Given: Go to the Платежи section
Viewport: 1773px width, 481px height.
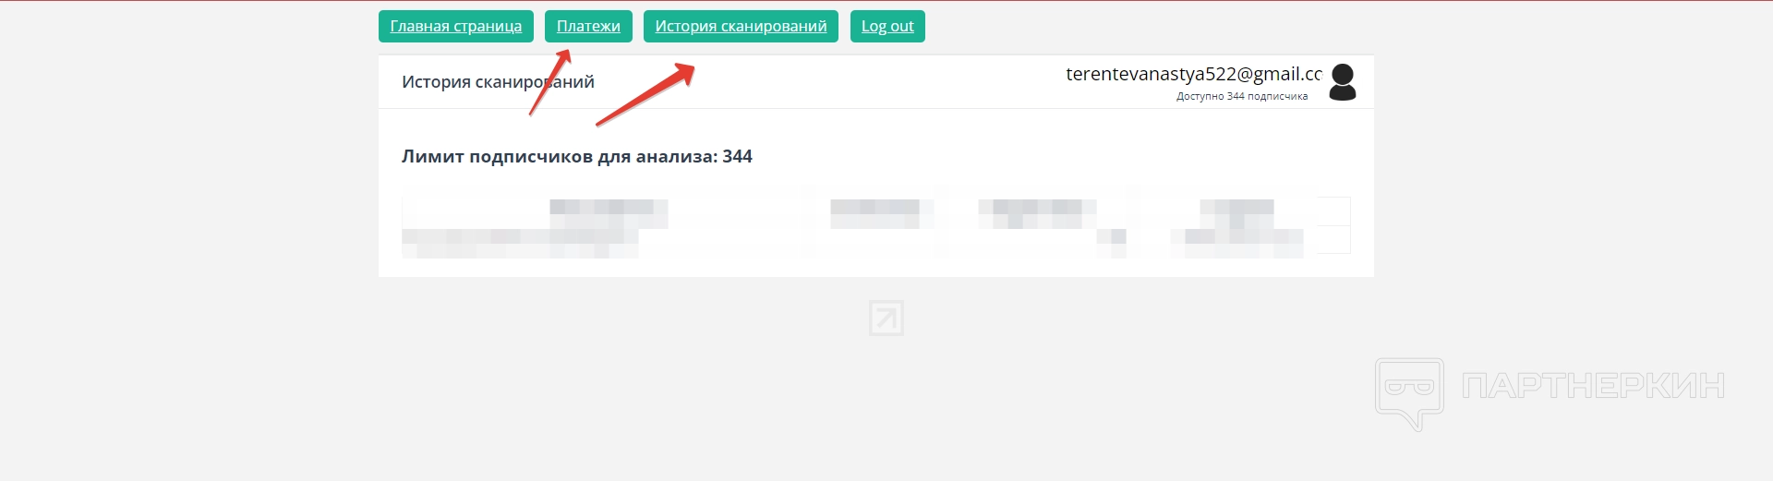Looking at the screenshot, I should [x=588, y=26].
